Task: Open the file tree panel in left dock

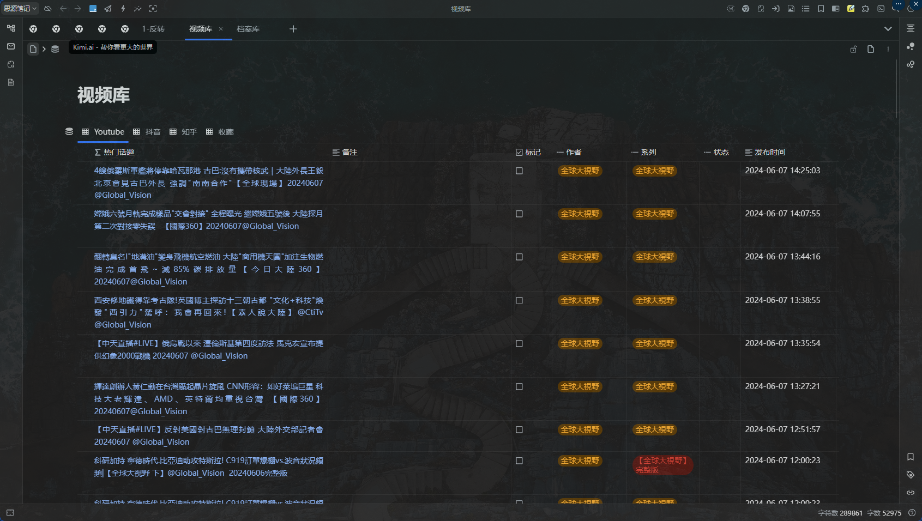Action: point(11,28)
